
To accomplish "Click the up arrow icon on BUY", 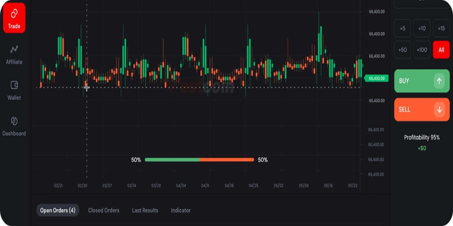I will 439,81.
